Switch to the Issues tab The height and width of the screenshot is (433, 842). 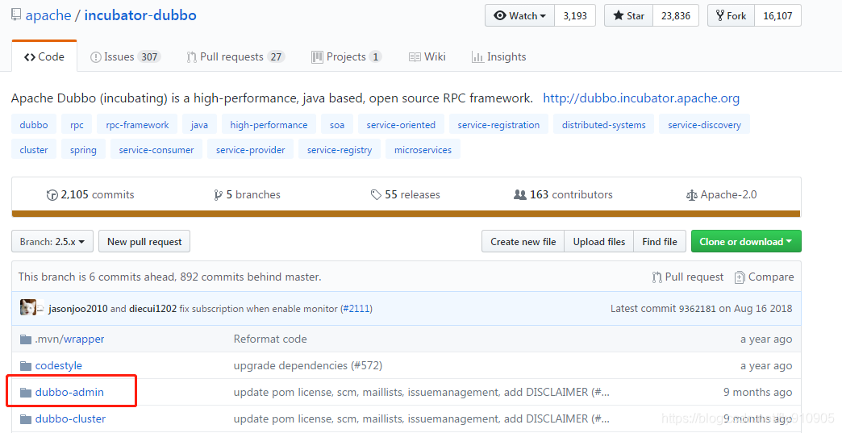(x=125, y=57)
